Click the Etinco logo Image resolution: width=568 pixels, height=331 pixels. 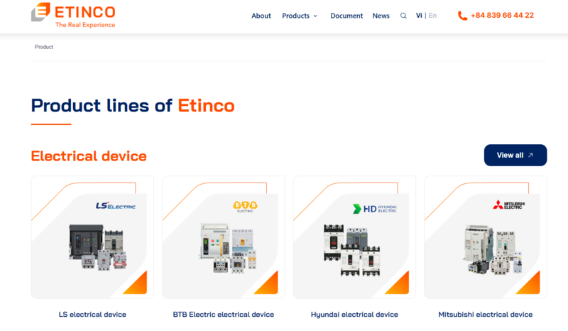73,15
